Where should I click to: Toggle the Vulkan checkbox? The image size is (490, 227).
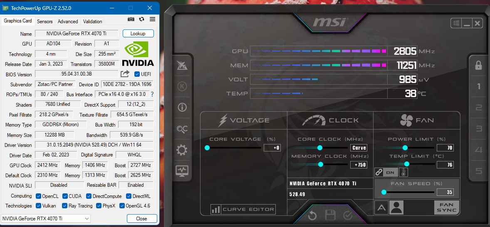38,206
